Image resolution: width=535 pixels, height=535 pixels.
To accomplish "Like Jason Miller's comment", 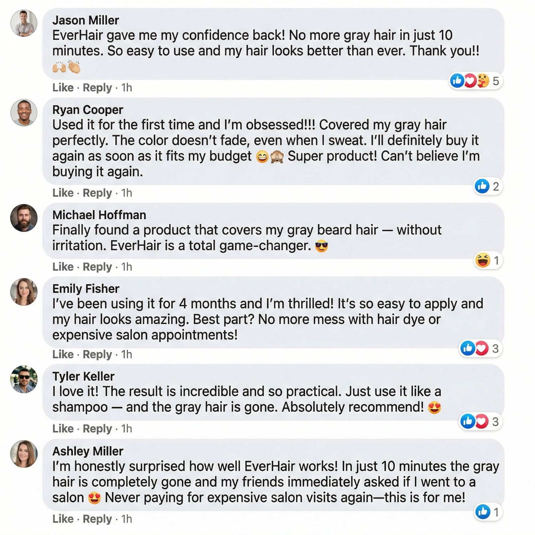I will (x=63, y=88).
